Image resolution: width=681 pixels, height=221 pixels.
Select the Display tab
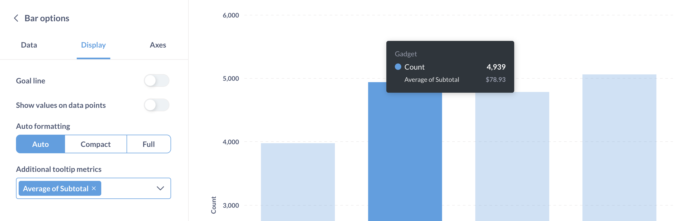point(93,45)
